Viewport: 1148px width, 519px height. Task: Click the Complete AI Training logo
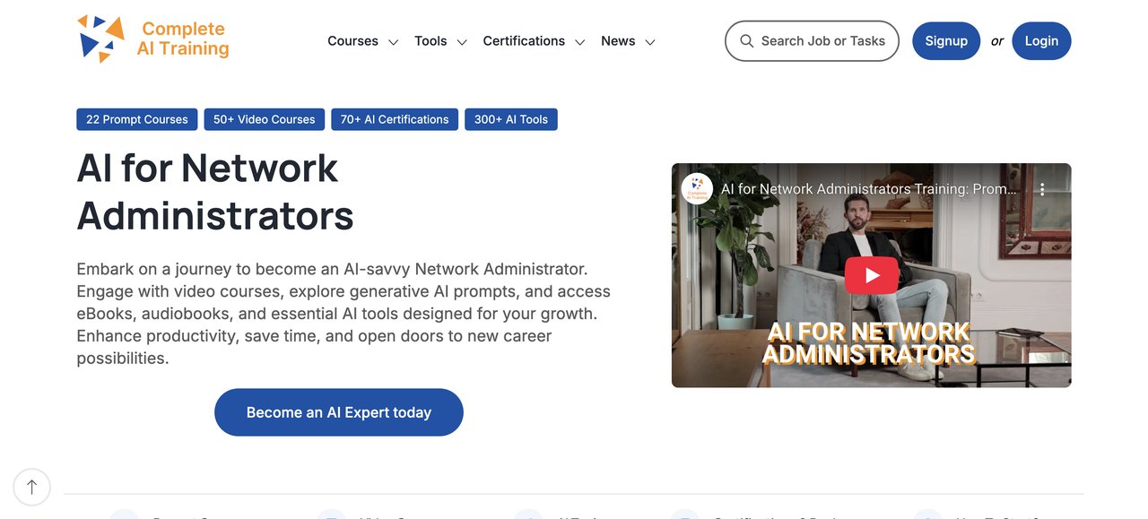click(x=152, y=39)
